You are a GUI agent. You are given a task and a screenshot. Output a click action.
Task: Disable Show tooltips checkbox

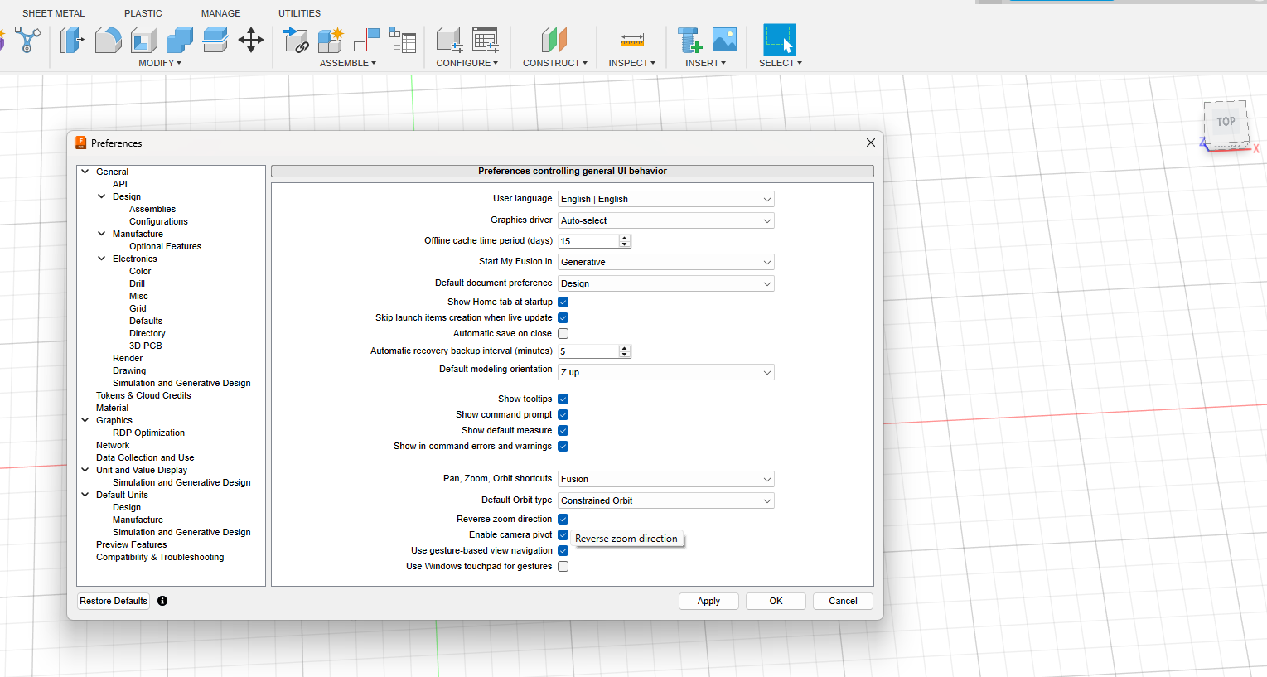563,399
